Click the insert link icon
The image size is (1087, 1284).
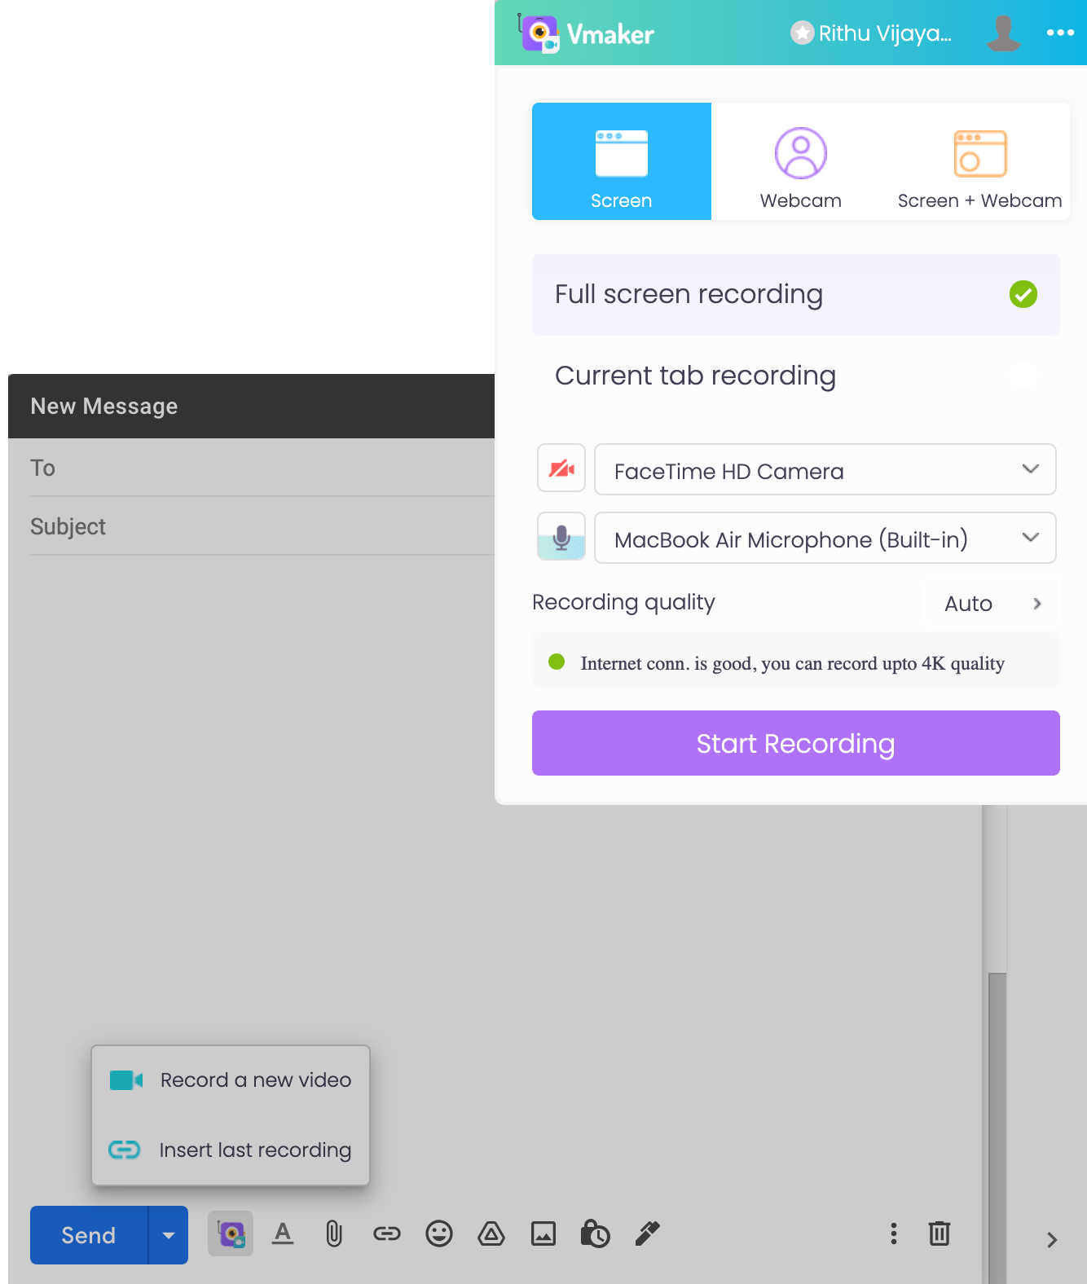(387, 1233)
